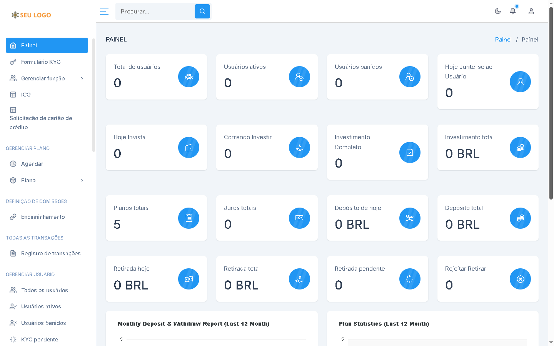This screenshot has height=346, width=554.
Task: Click the hamburger menu icon to collapse sidebar
Action: [x=104, y=11]
